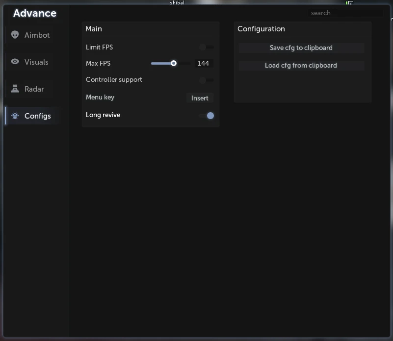Click the biohazard icon beside Configs
Viewport: 393px width, 341px height.
point(15,116)
